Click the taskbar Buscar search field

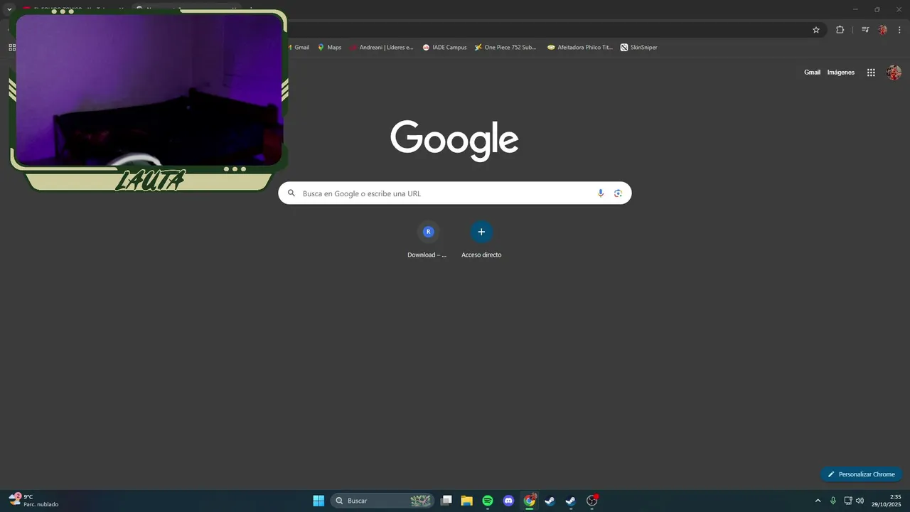coord(382,501)
